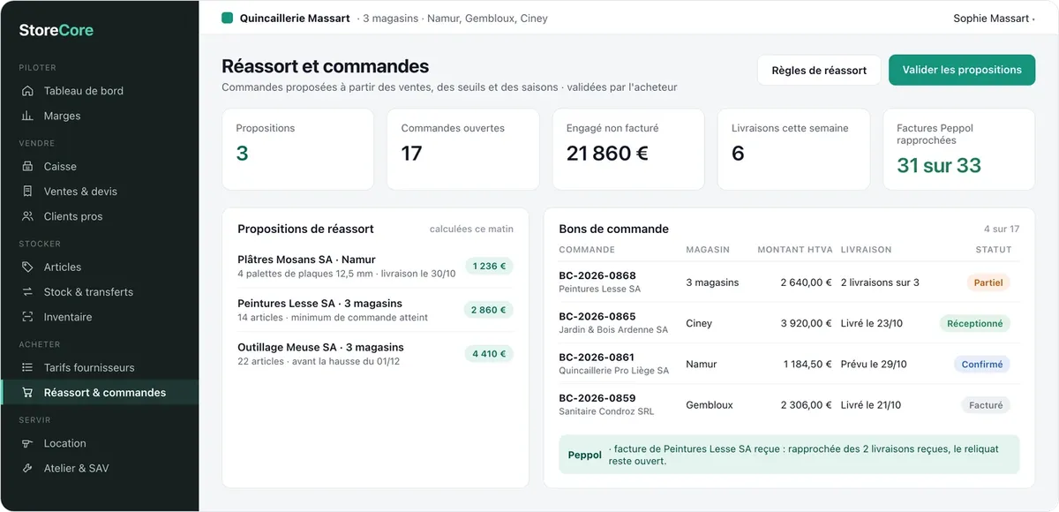Open the Sophie Massart user menu
Image resolution: width=1059 pixels, height=512 pixels.
tap(994, 19)
